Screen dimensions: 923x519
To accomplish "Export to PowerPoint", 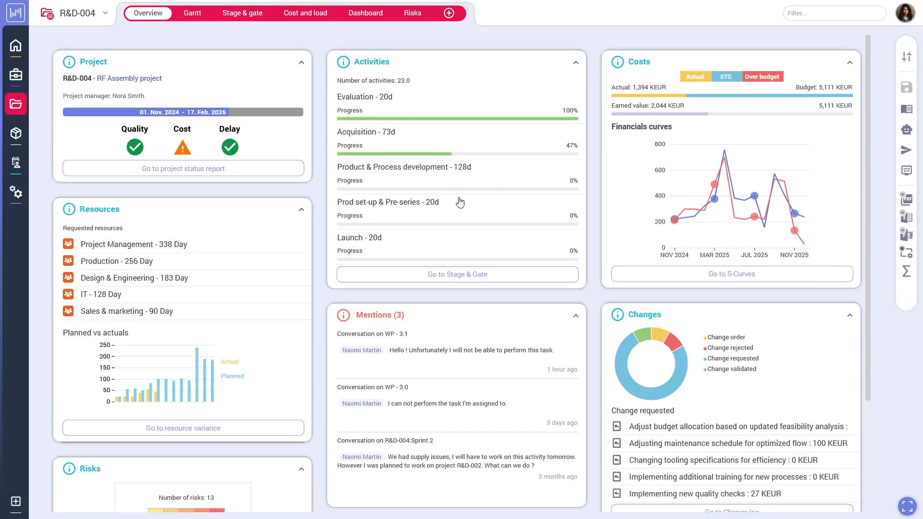I will (907, 235).
